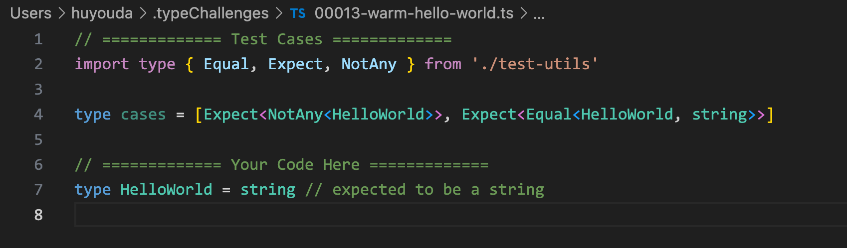Click line number 1 in gutter
This screenshot has width=847, height=248.
click(38, 39)
